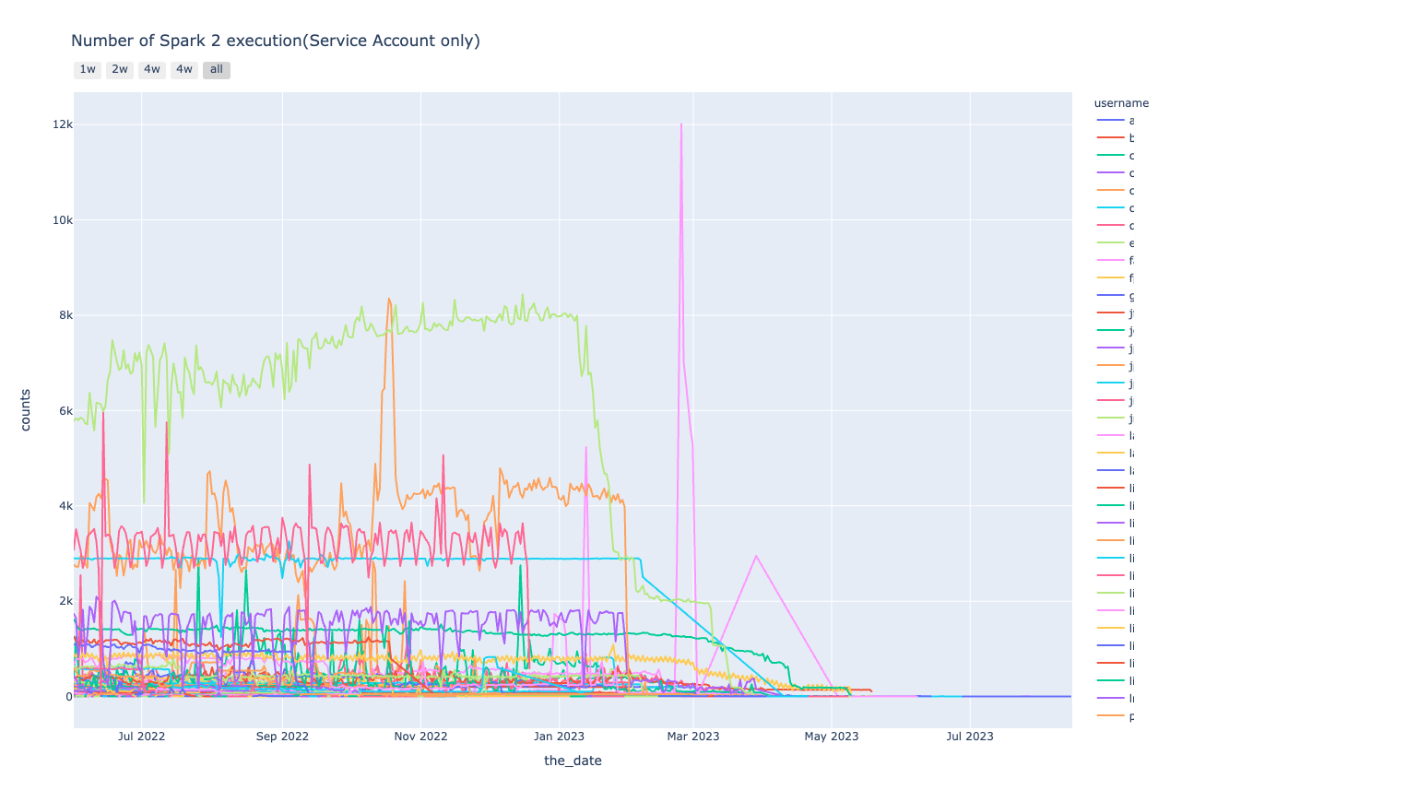
Task: Toggle the pink 'c' legend trace
Action: click(x=1116, y=226)
